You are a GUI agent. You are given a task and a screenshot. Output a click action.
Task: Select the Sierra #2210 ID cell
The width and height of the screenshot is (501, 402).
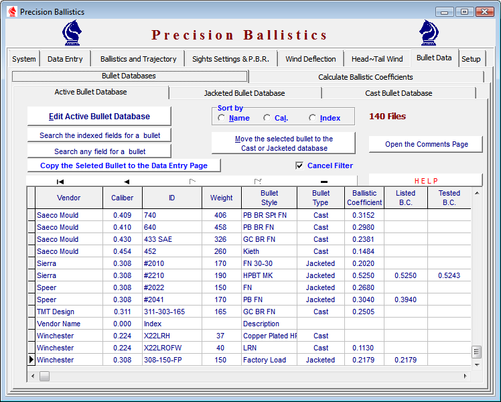point(171,275)
